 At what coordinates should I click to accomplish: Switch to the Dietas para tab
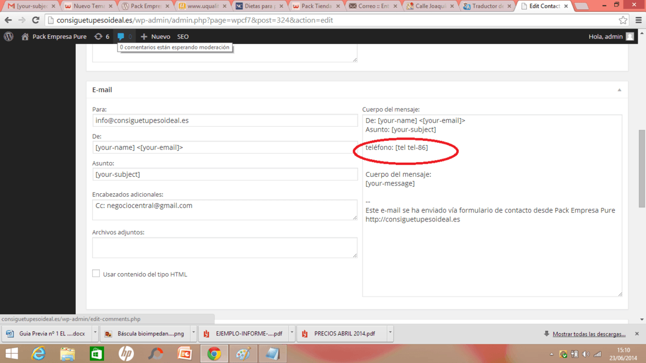click(260, 6)
